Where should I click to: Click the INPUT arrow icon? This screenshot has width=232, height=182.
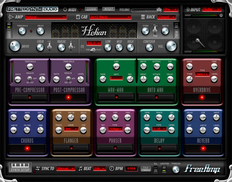(188, 10)
